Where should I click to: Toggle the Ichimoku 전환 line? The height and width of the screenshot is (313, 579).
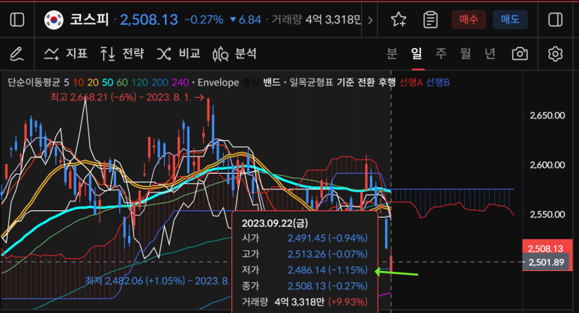tap(366, 82)
